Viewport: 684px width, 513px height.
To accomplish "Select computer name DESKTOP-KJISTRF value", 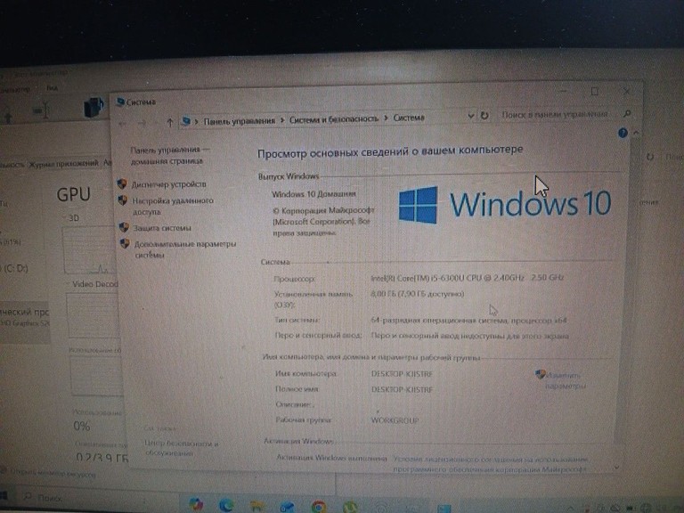I will pos(402,374).
